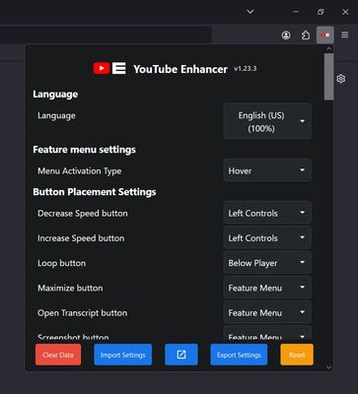Open Increase Speed button placement dropdown
Viewport: 358px width, 394px height.
267,237
